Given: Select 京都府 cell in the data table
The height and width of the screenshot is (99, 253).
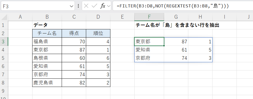Looking at the screenshot, I should click(x=47, y=74).
